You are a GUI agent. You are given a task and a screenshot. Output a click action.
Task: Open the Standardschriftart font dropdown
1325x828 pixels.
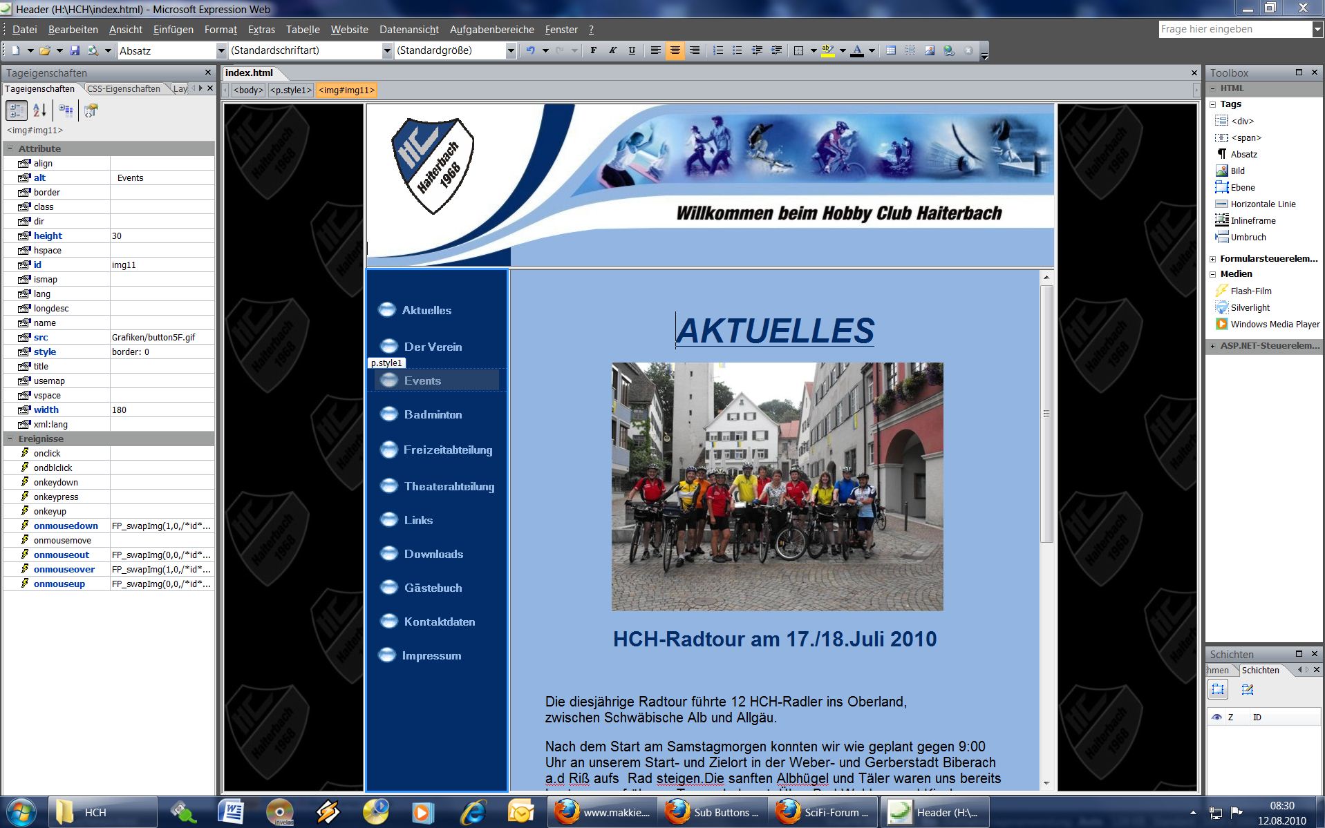click(x=387, y=50)
